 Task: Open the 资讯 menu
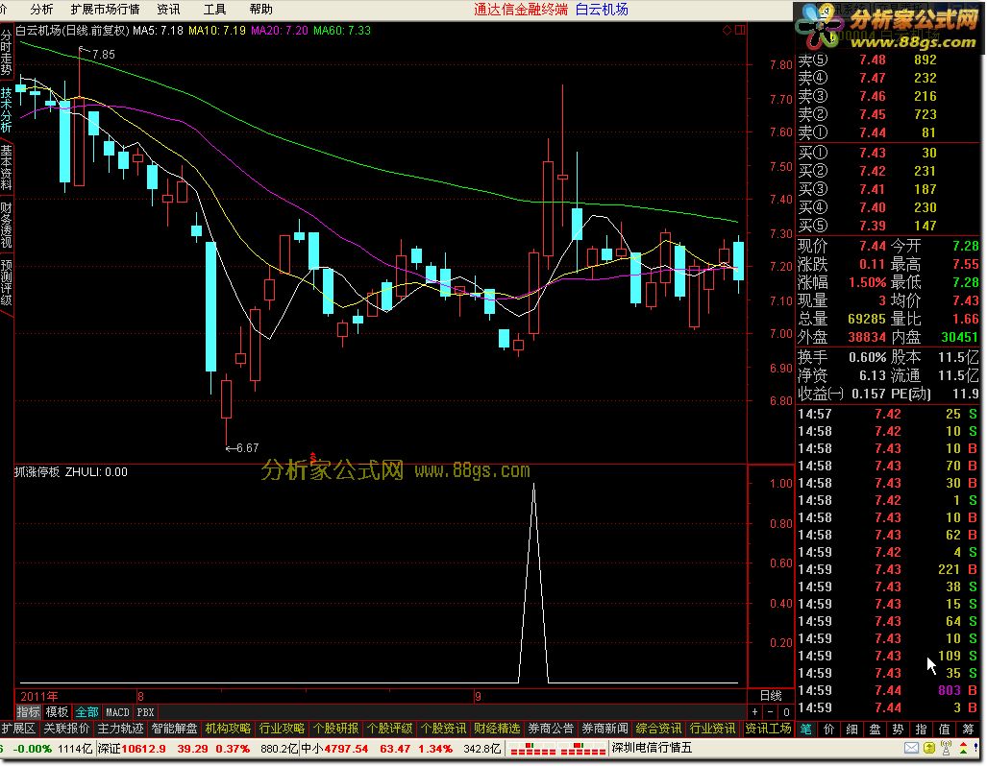[168, 10]
